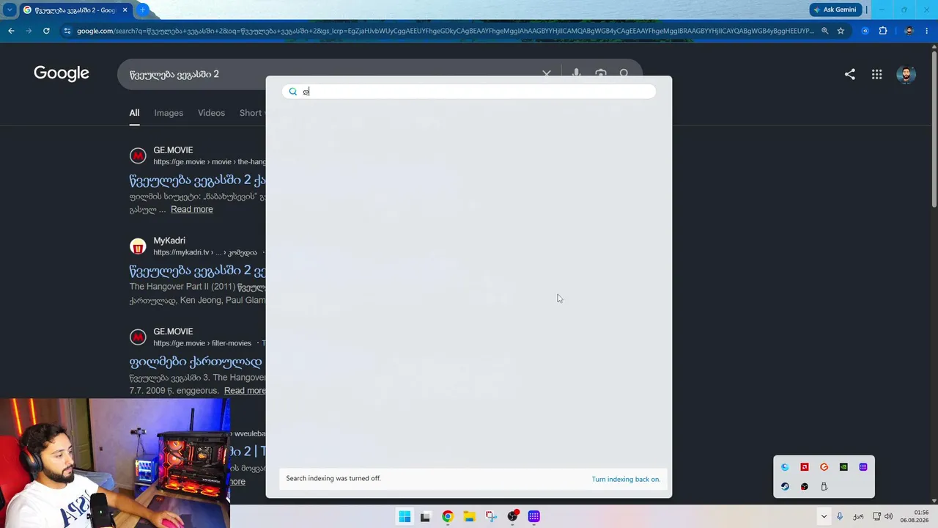Open Steam from tray overflow

click(x=785, y=486)
